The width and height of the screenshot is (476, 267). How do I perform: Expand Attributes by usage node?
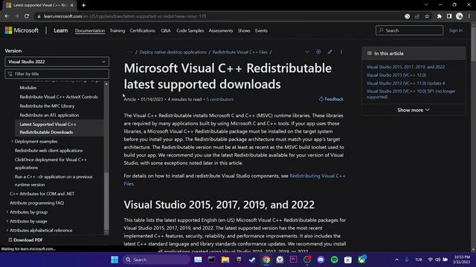tap(7, 221)
